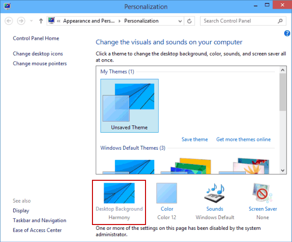Click Get more themes online
This screenshot has height=242, width=292.
(243, 139)
